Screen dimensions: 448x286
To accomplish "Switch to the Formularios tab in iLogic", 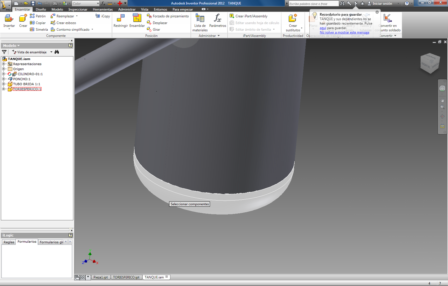I will coord(27,242).
